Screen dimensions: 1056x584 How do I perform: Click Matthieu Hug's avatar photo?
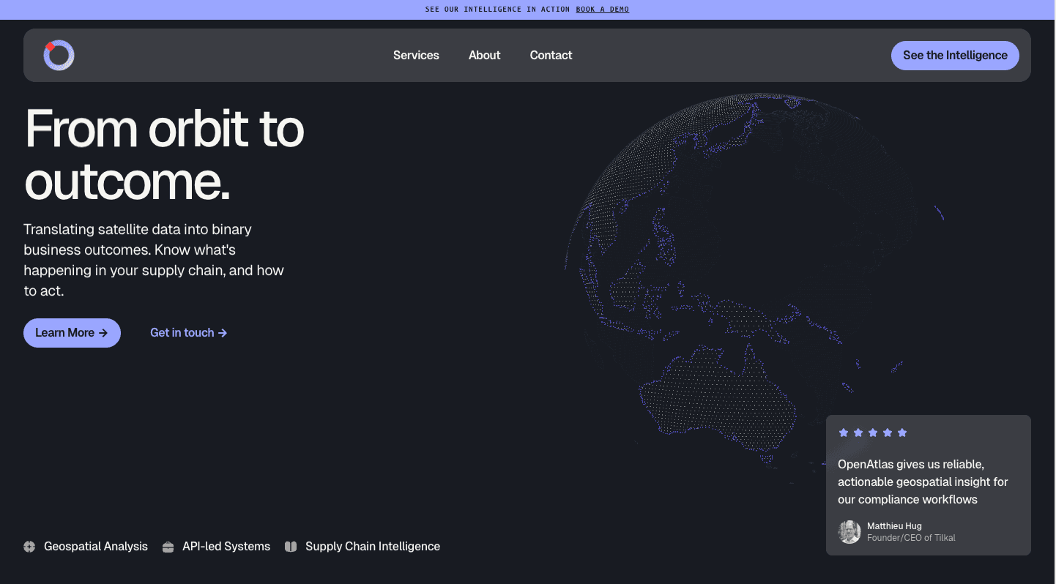tap(849, 532)
